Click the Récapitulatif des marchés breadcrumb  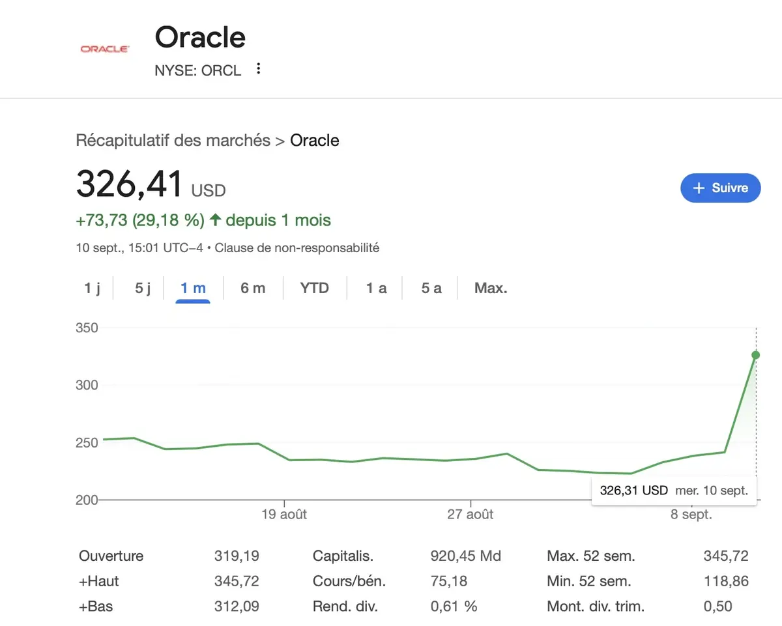[x=172, y=140]
